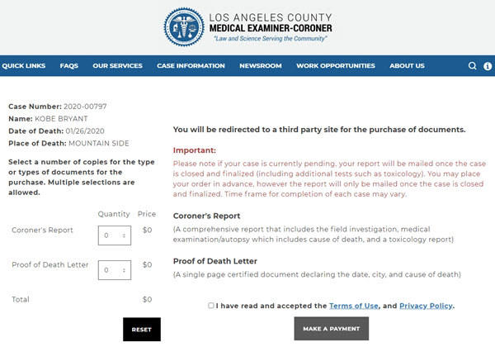Click the Coroner's Report quantity stepper arrows
Image resolution: width=495 pixels, height=347 pixels.
click(124, 235)
